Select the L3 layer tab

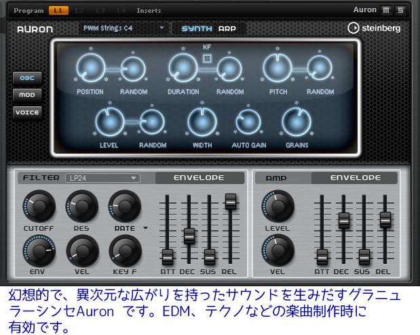[100, 10]
